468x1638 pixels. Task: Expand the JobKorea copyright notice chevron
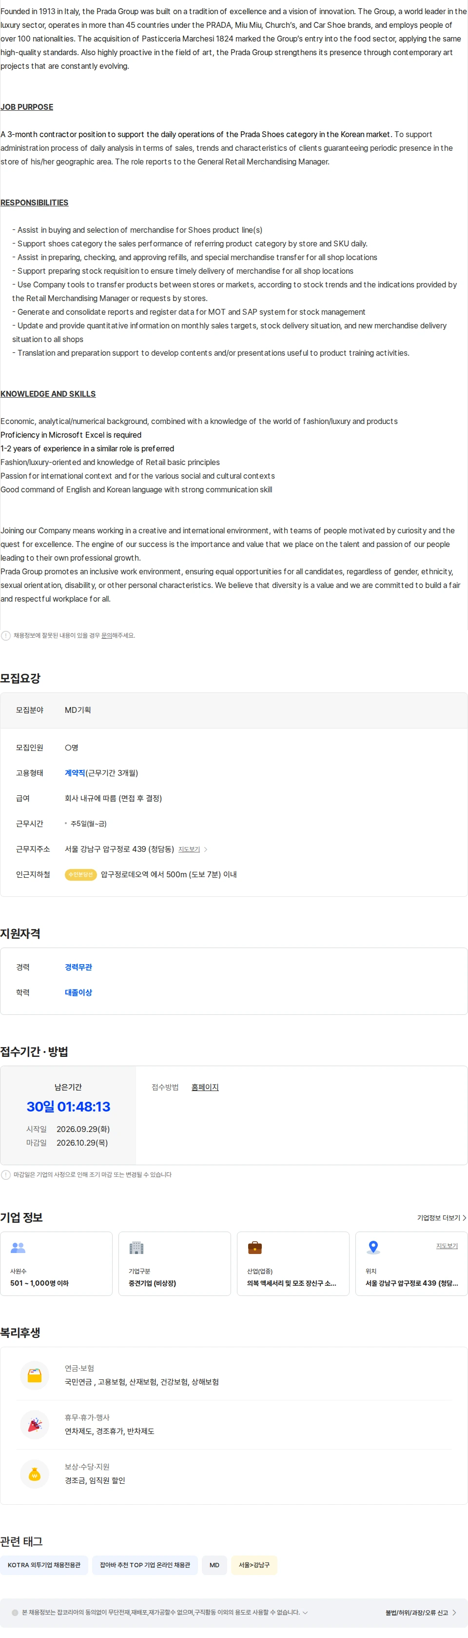306,1612
